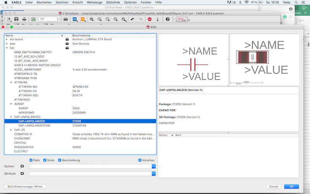Click the Wi-Fi icon in menu bar
This screenshot has height=194, width=310.
click(x=246, y=2)
